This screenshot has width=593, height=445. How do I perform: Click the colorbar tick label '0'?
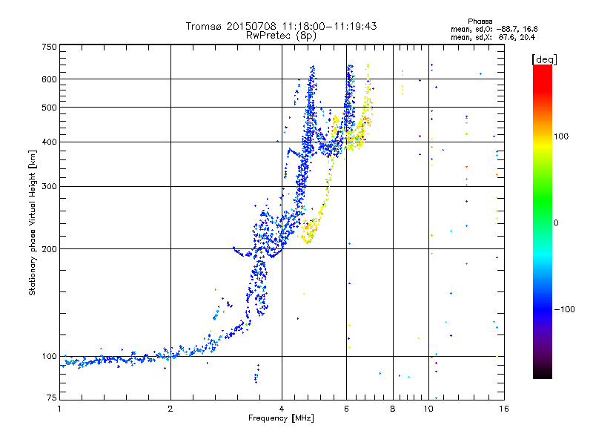point(555,223)
